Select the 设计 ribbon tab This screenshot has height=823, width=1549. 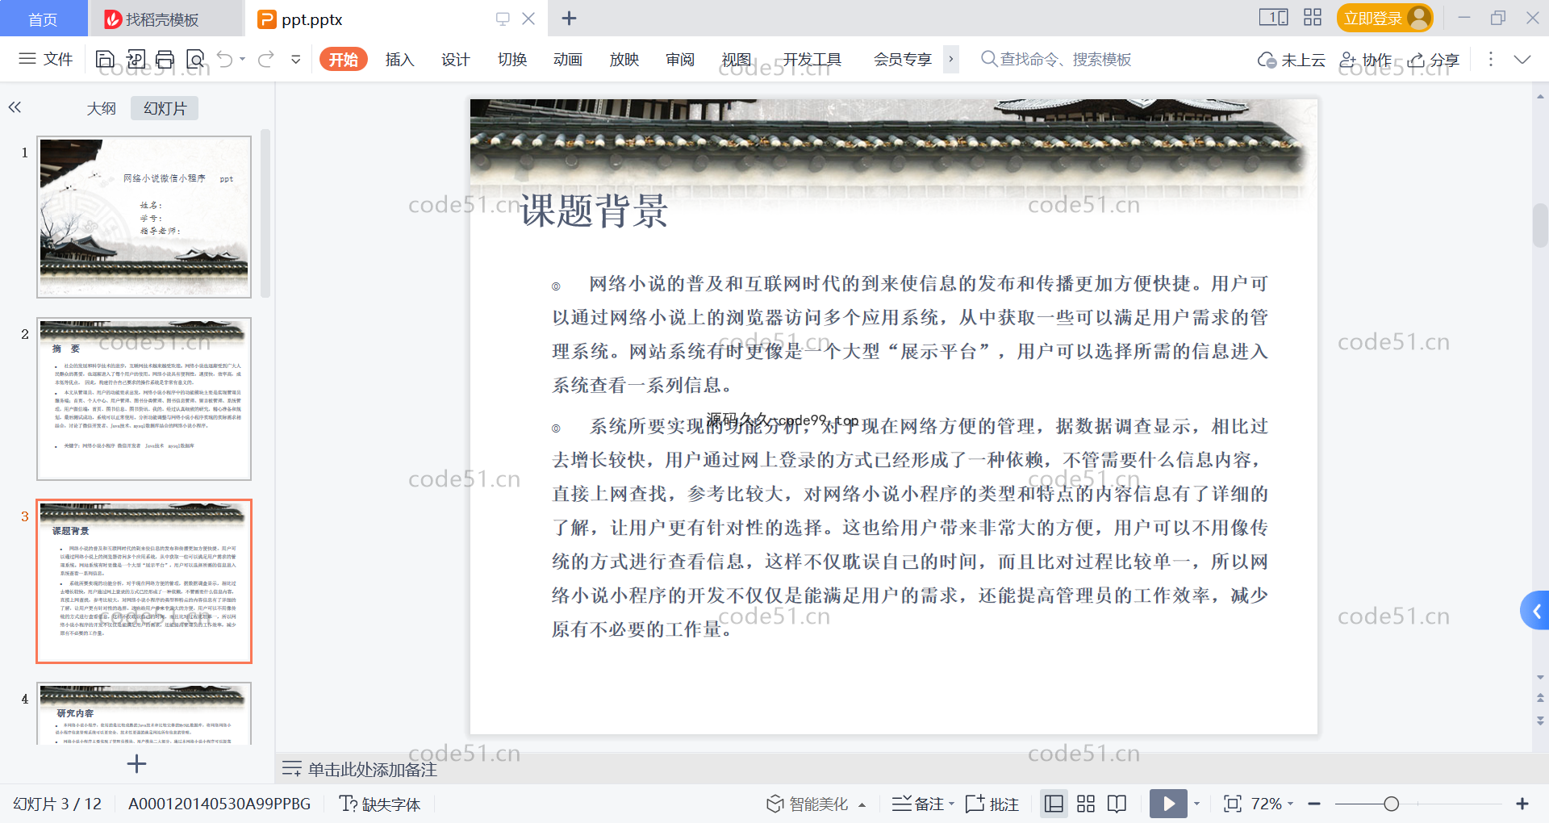pos(455,59)
